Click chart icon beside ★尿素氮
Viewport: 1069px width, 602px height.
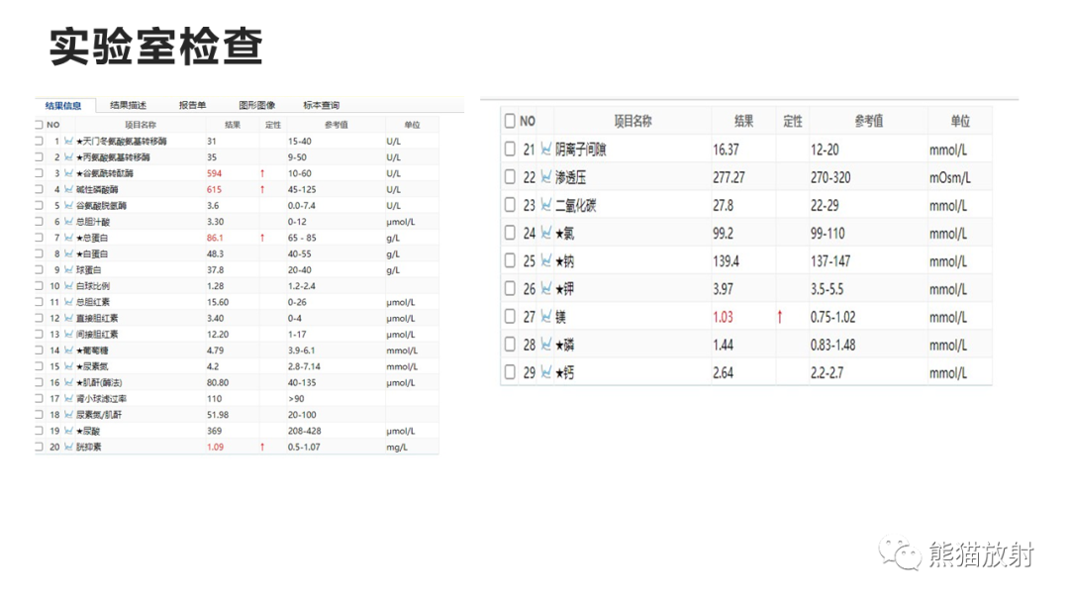pyautogui.click(x=69, y=366)
